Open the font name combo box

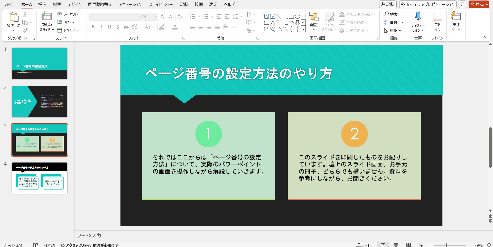pos(115,17)
